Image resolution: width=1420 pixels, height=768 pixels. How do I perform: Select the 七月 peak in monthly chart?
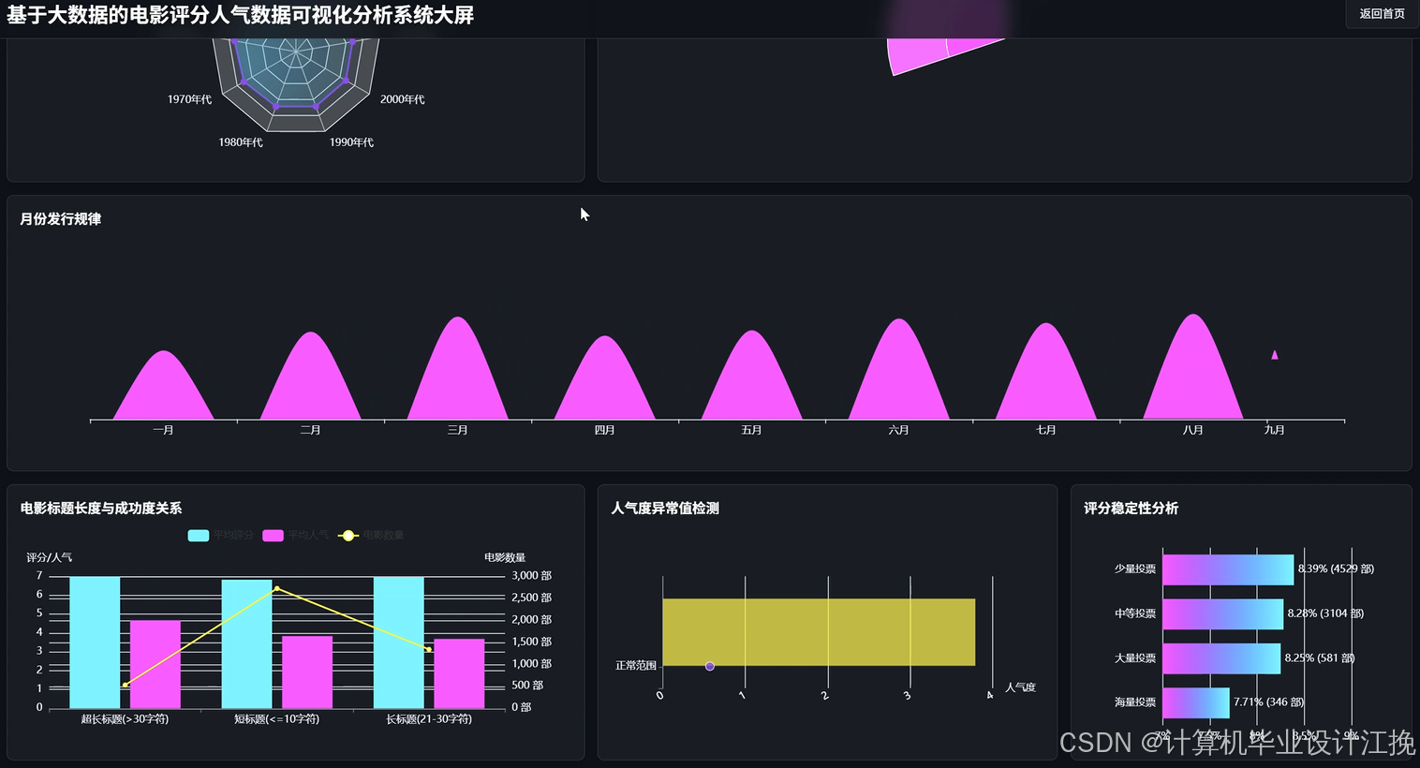click(x=1046, y=377)
